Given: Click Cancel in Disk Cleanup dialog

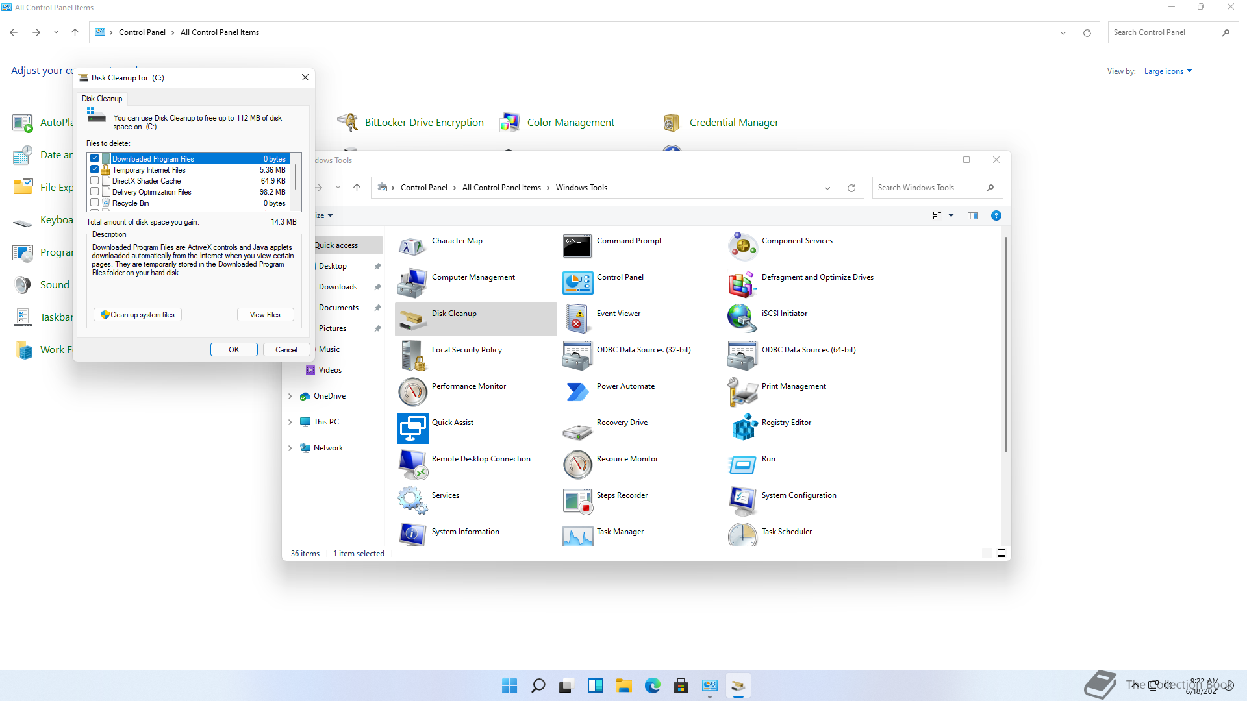Looking at the screenshot, I should tap(286, 350).
